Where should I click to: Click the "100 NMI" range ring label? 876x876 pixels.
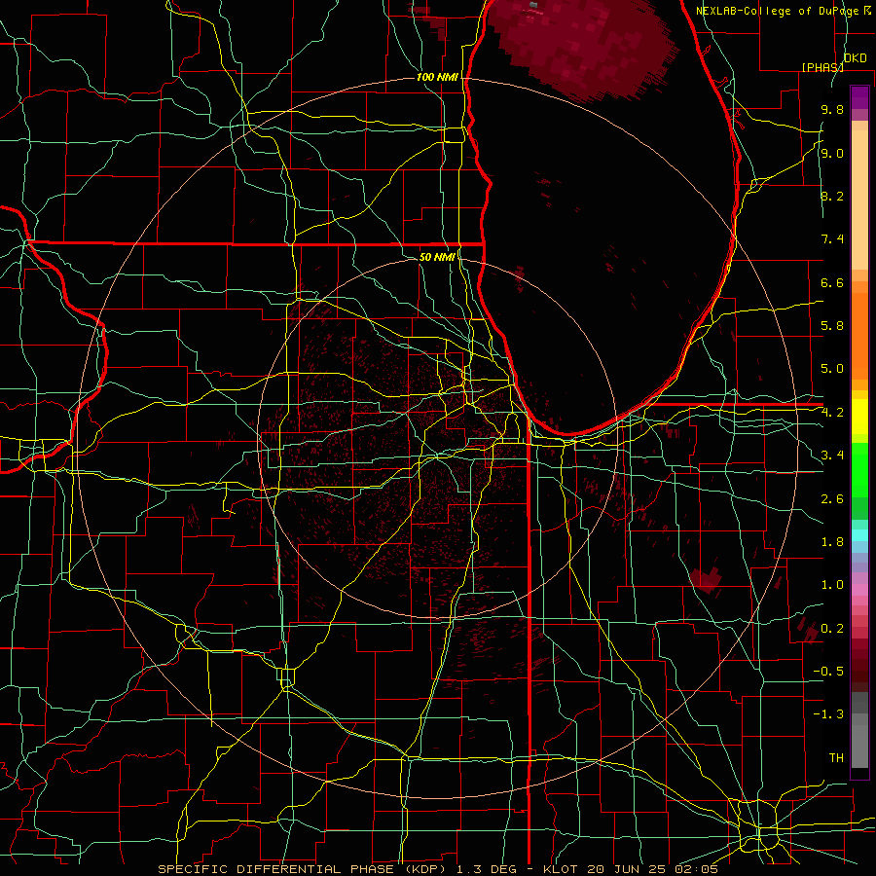click(437, 77)
